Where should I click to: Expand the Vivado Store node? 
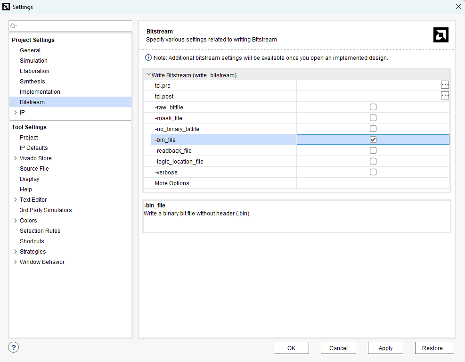pos(16,158)
